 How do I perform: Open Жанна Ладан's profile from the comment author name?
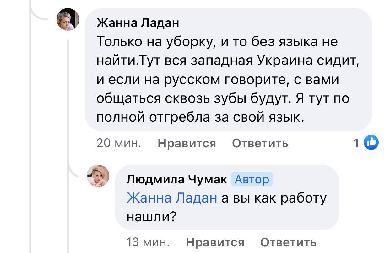138,23
